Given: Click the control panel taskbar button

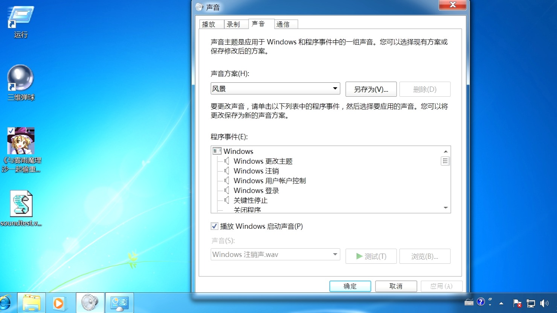Looking at the screenshot, I should [119, 303].
